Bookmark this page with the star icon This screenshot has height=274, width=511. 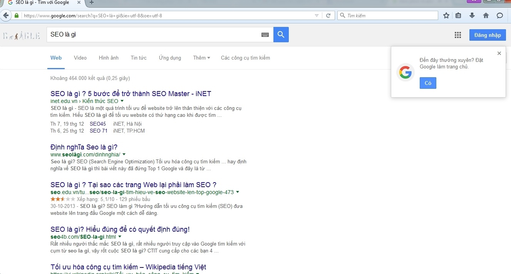pos(446,16)
